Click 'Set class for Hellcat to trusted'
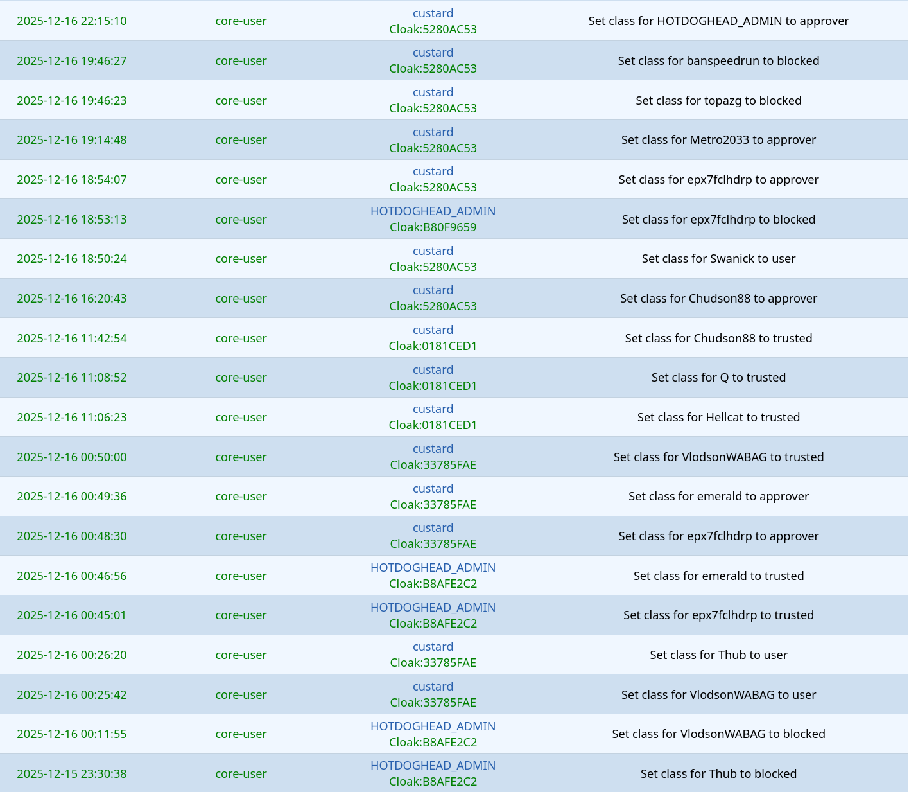909x792 pixels. click(718, 418)
